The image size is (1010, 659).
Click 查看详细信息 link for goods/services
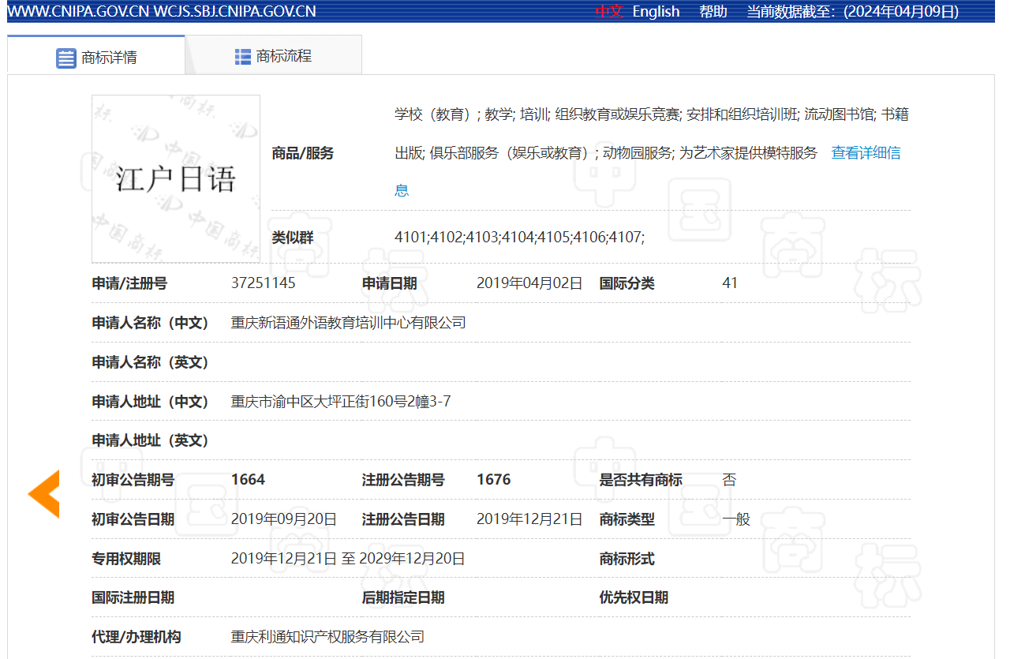pyautogui.click(x=866, y=153)
